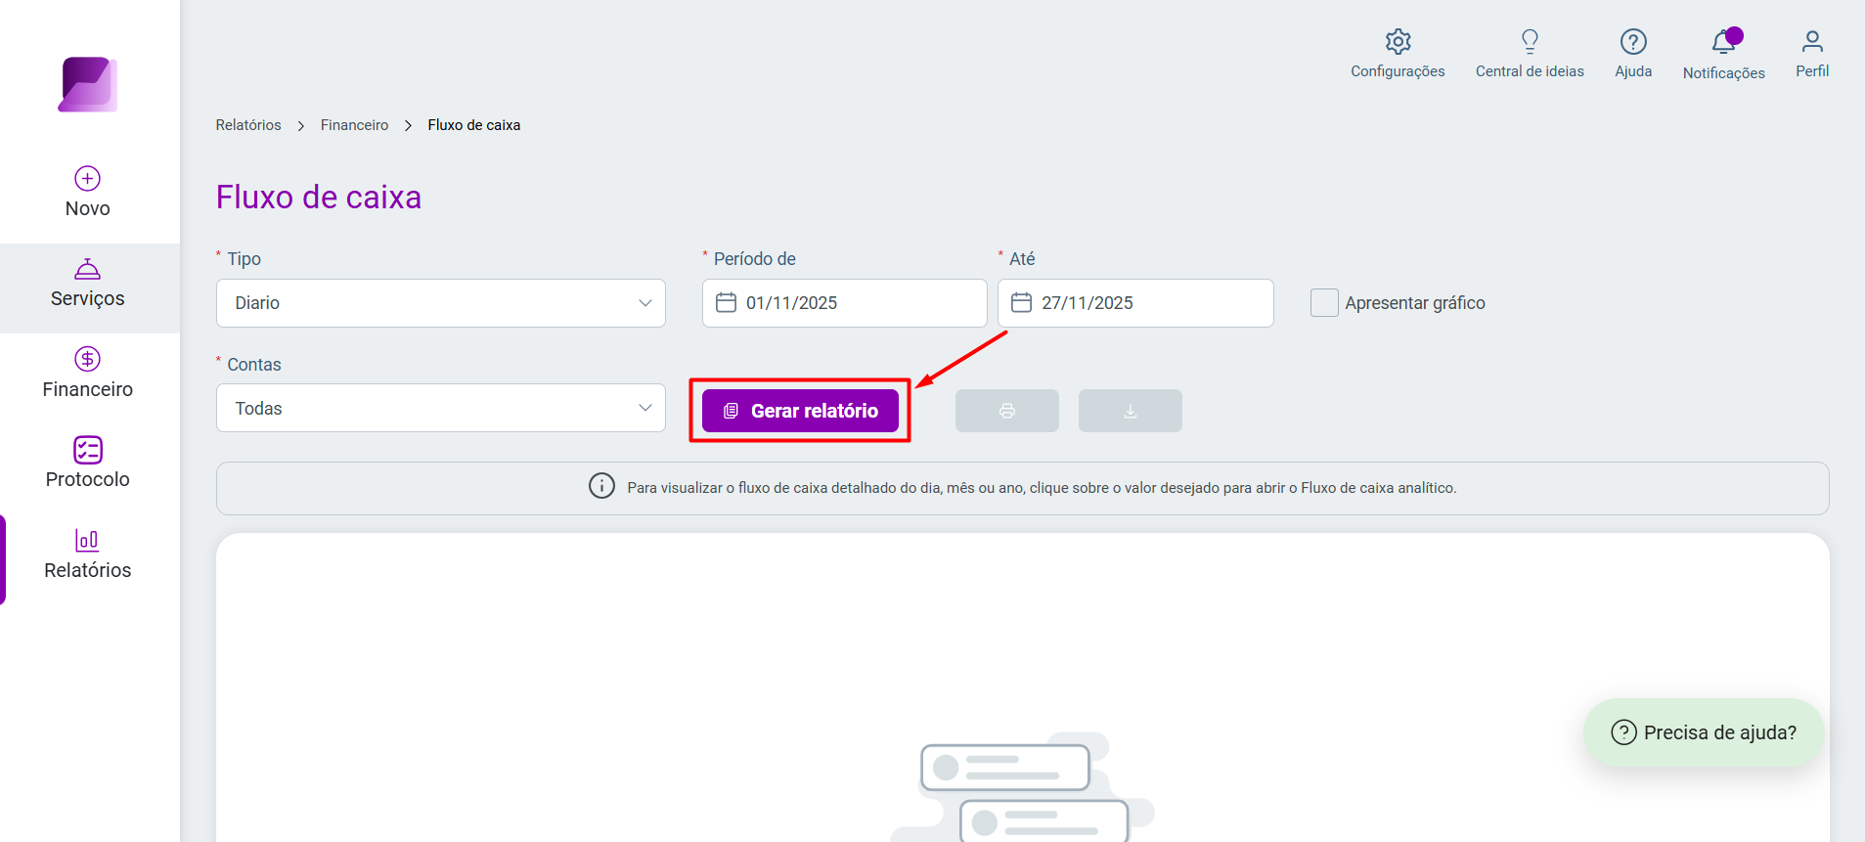Click the info circle icon in the notice

coord(601,486)
